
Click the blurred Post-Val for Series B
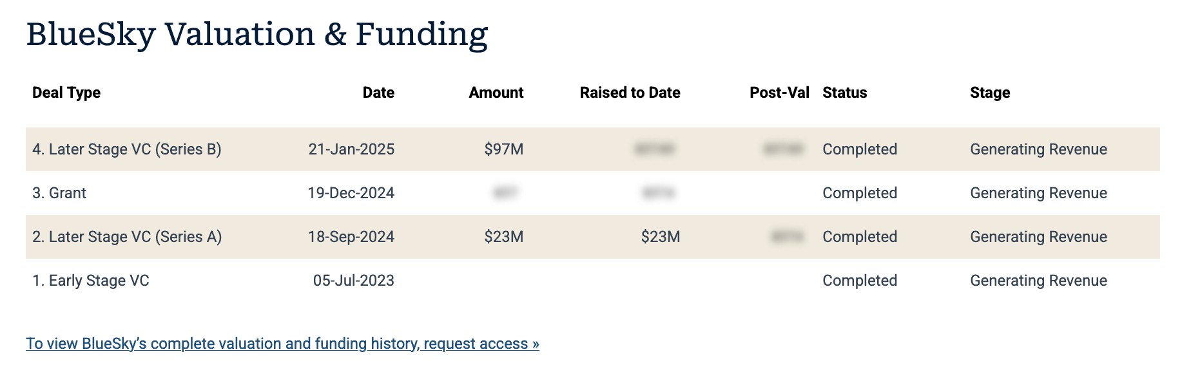[783, 149]
